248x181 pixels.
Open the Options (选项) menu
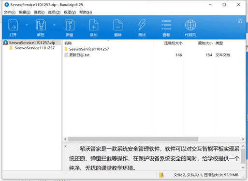[54, 13]
